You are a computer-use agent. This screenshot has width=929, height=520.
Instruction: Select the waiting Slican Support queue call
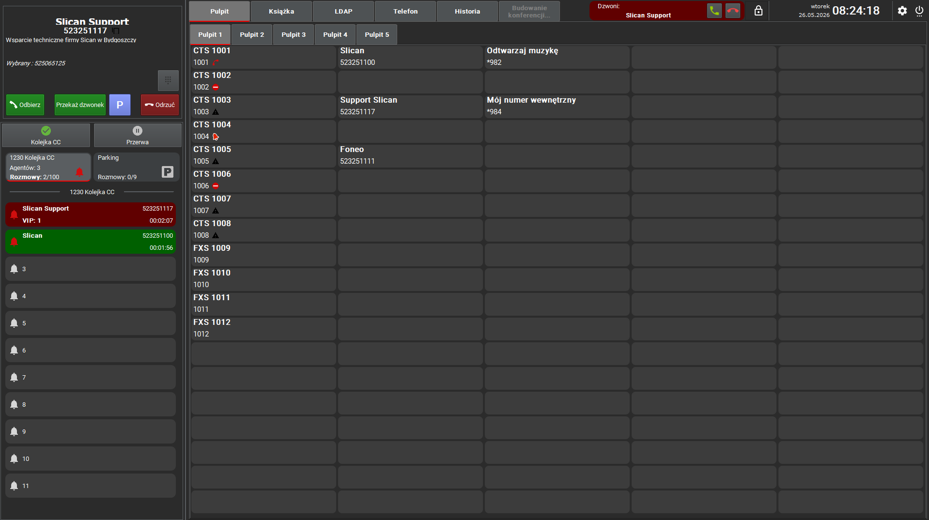[x=91, y=214]
